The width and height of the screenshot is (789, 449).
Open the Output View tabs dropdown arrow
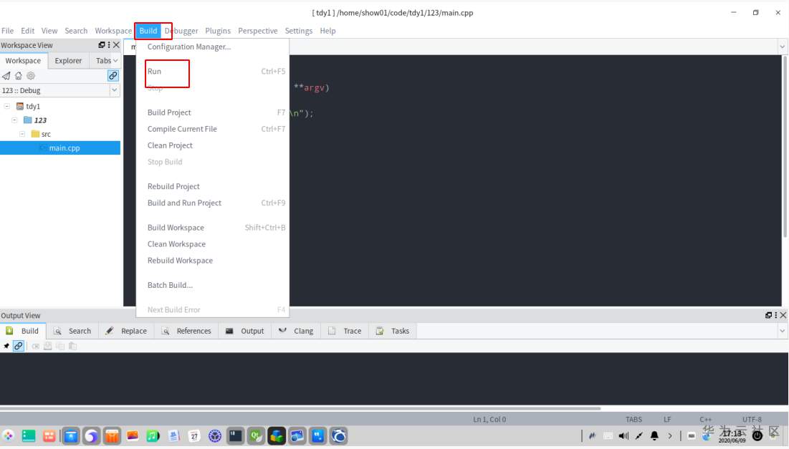tap(782, 331)
